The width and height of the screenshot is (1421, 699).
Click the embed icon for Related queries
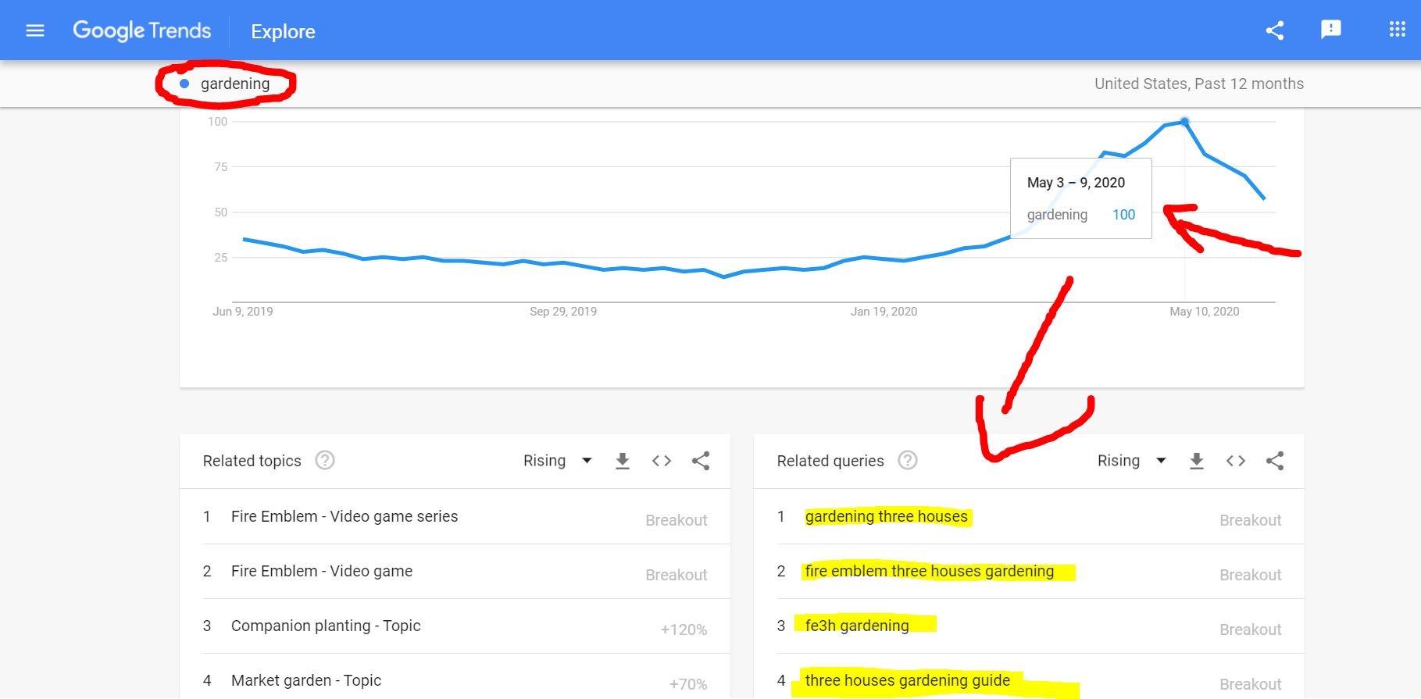[1235, 461]
